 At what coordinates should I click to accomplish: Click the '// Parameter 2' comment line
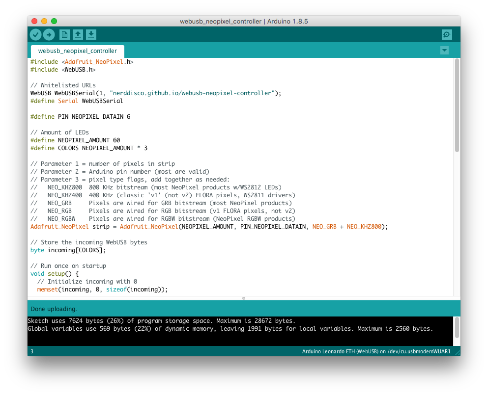[x=120, y=172]
